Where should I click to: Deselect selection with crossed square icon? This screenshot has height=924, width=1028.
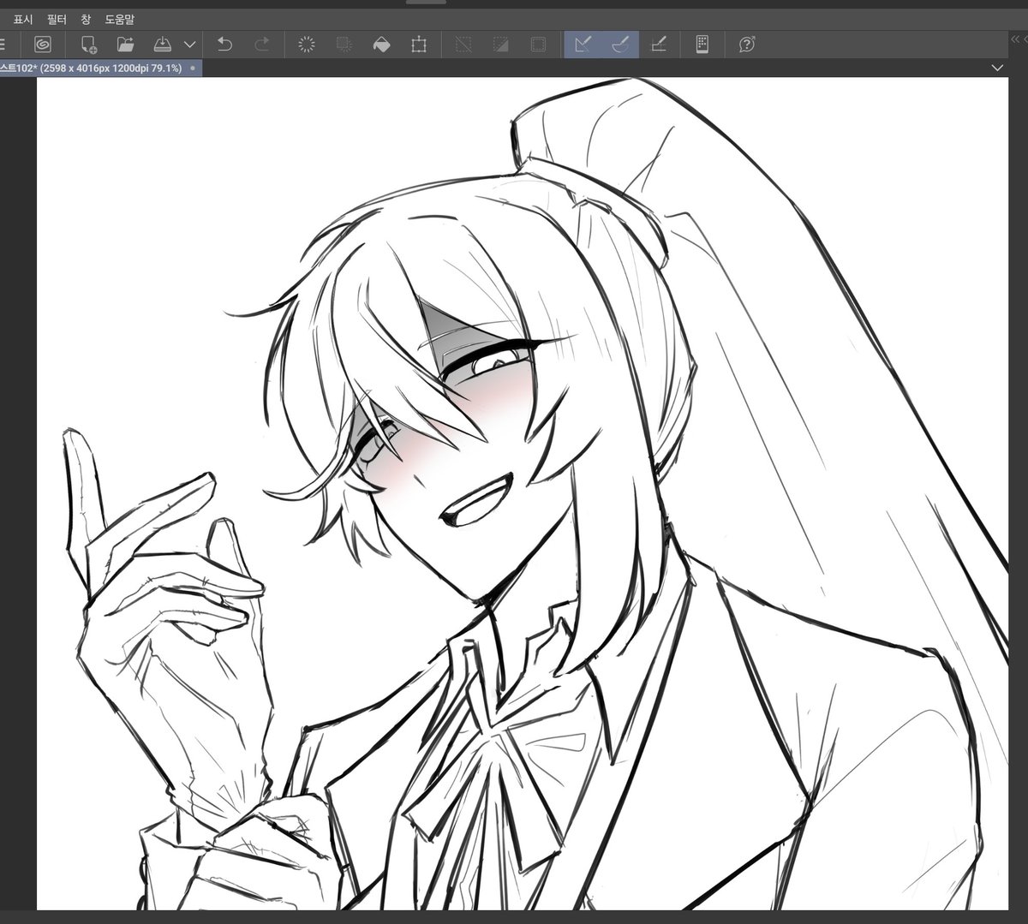pyautogui.click(x=463, y=45)
